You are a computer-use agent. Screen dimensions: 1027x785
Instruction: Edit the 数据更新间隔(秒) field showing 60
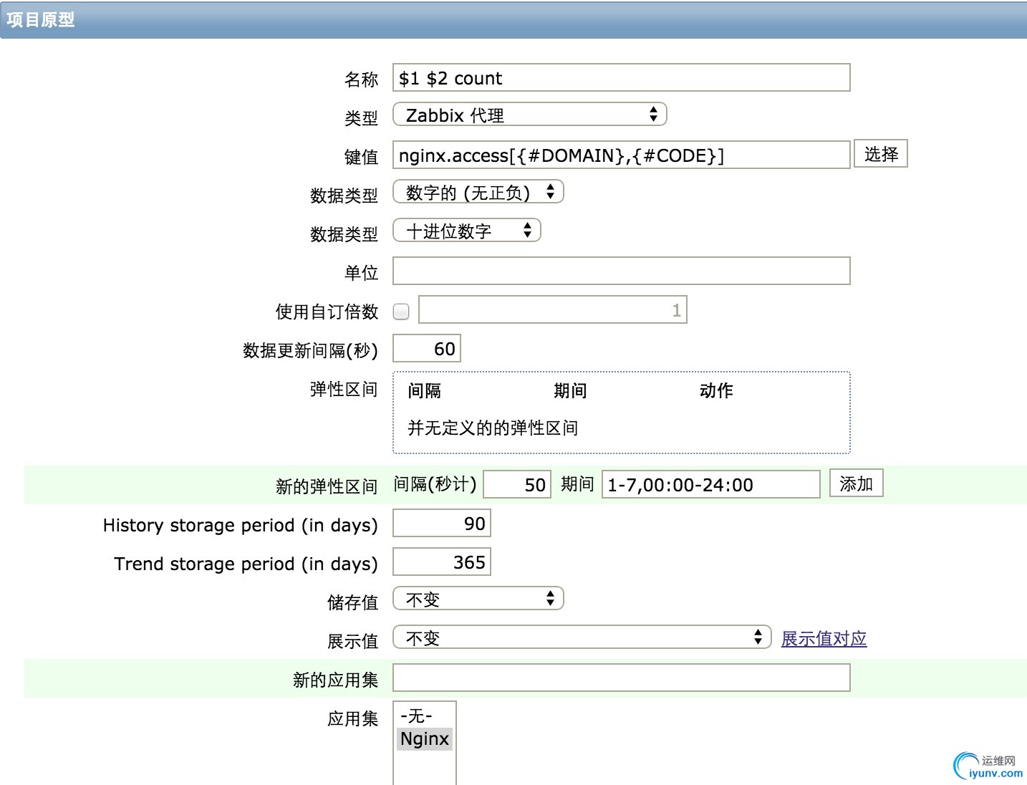[x=426, y=348]
